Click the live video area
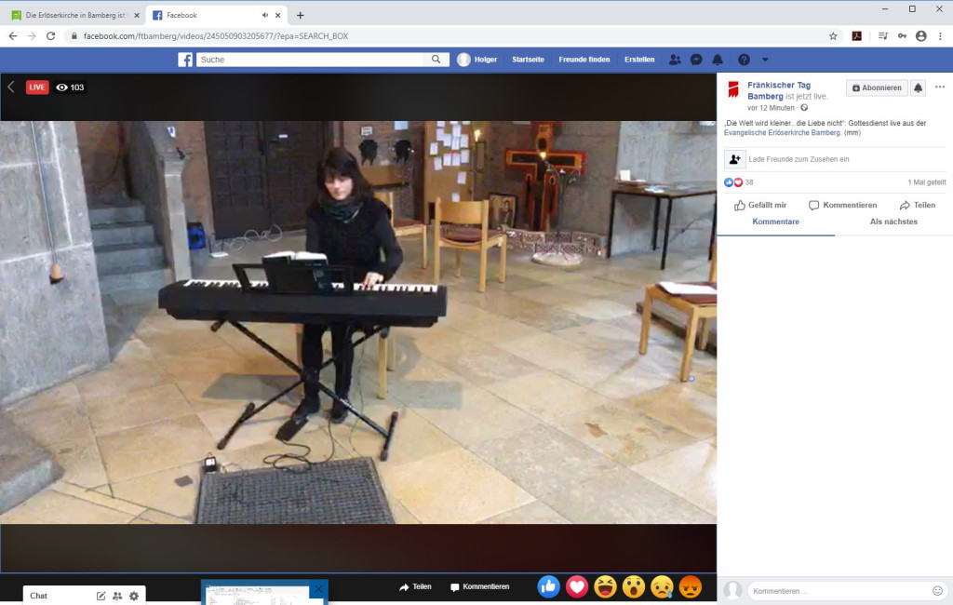Screen dimensions: 953x605 coord(358,322)
